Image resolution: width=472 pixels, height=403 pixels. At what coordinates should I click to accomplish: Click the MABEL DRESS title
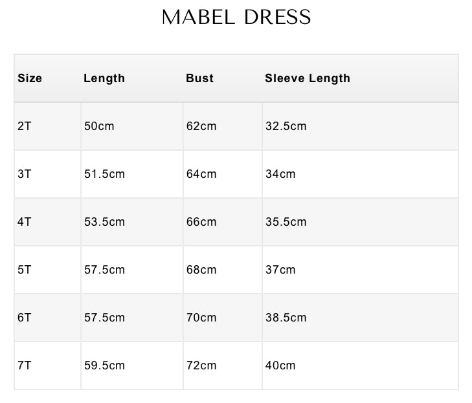pos(236,17)
